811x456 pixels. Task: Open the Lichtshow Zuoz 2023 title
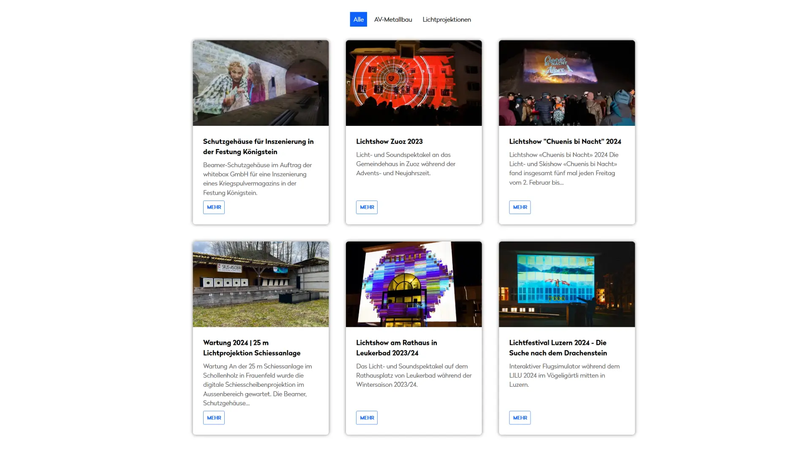click(389, 141)
